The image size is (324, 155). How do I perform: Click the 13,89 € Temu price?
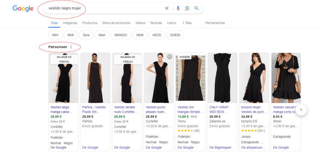(x=183, y=116)
